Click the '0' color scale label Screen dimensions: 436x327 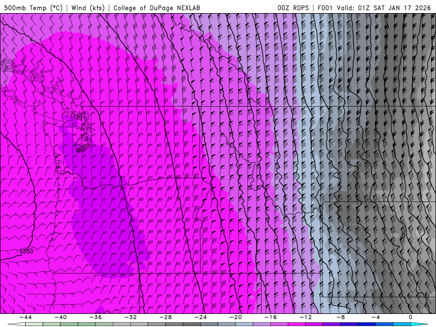[410, 317]
